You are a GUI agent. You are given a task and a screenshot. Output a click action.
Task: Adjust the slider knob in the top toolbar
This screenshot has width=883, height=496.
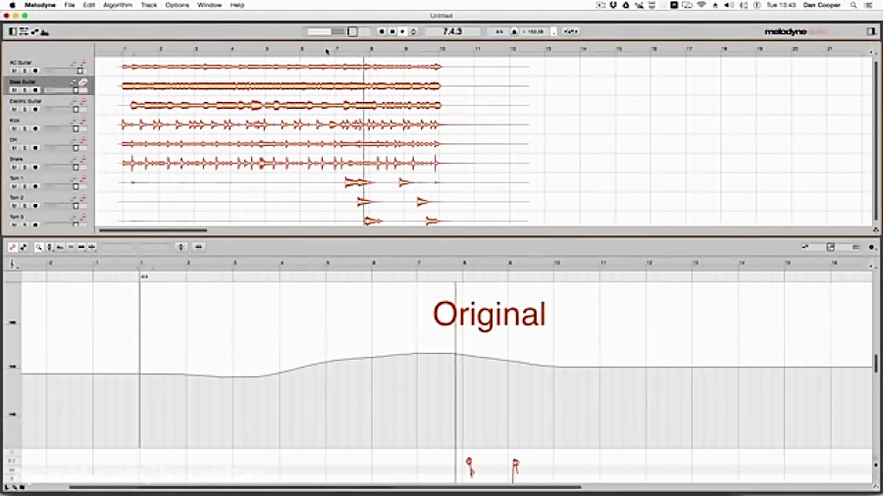coord(352,31)
